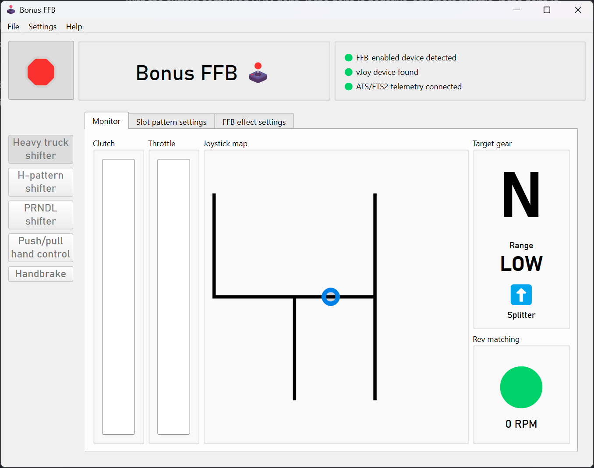594x468 pixels.
Task: Click the Bonus FFB app icon in title bar
Action: tap(11, 10)
